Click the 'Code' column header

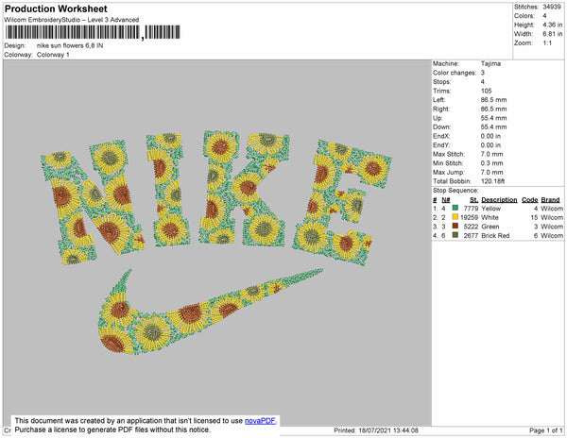pos(530,200)
